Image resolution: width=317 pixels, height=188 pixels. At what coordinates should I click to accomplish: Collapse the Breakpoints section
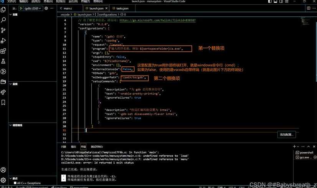pyautogui.click(x=10, y=178)
